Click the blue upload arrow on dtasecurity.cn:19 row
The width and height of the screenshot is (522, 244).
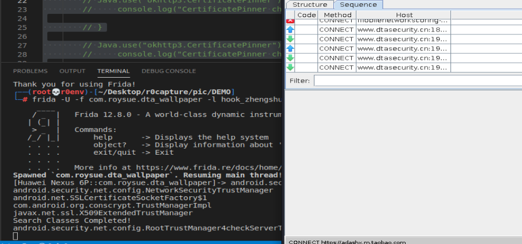click(290, 49)
